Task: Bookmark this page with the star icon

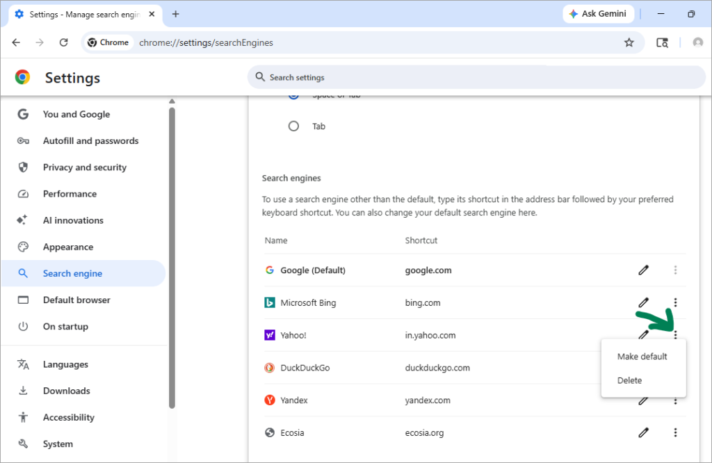Action: coord(629,42)
